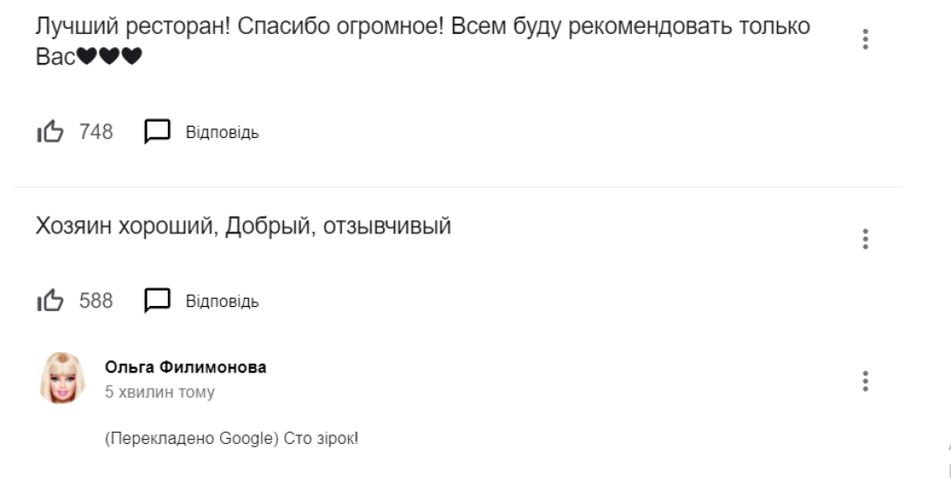Click Ольга Филимонова's avatar picture
The width and height of the screenshot is (951, 479).
coord(62,378)
